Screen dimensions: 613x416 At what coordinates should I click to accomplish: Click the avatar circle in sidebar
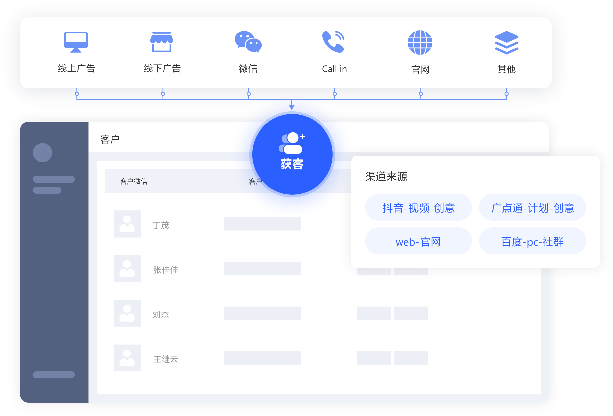[43, 153]
